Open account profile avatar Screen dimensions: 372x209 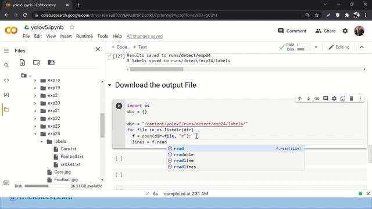click(x=359, y=31)
